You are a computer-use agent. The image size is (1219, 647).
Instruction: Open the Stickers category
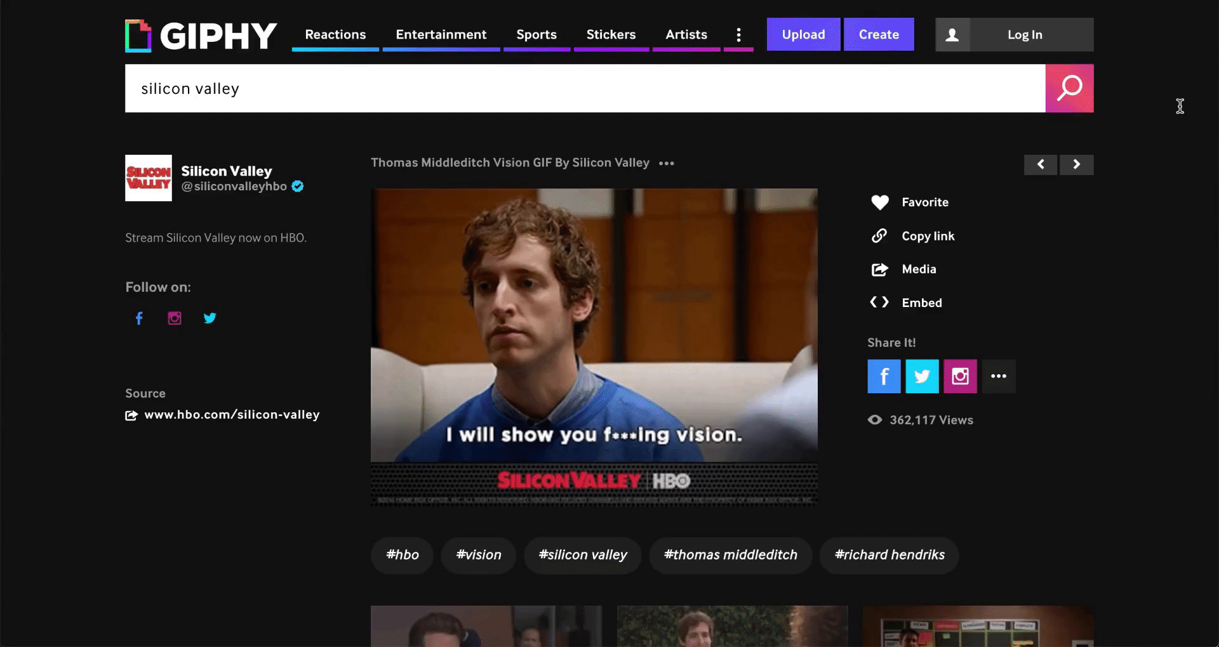[x=611, y=34]
